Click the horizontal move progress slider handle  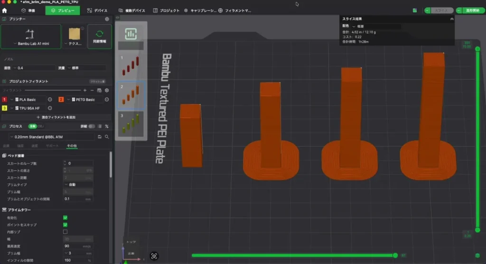click(x=395, y=255)
